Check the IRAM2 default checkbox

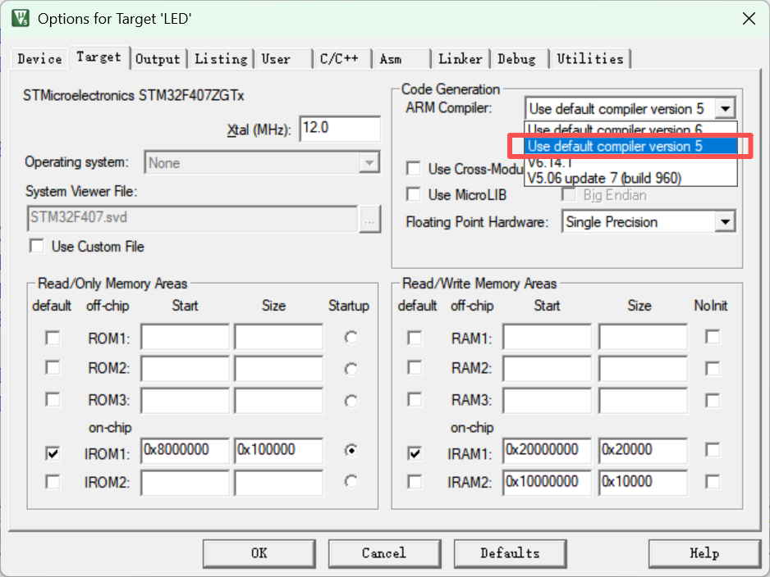pyautogui.click(x=415, y=482)
